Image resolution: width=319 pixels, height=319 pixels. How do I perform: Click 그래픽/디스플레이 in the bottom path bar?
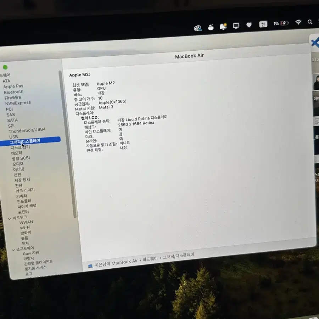click(x=178, y=256)
